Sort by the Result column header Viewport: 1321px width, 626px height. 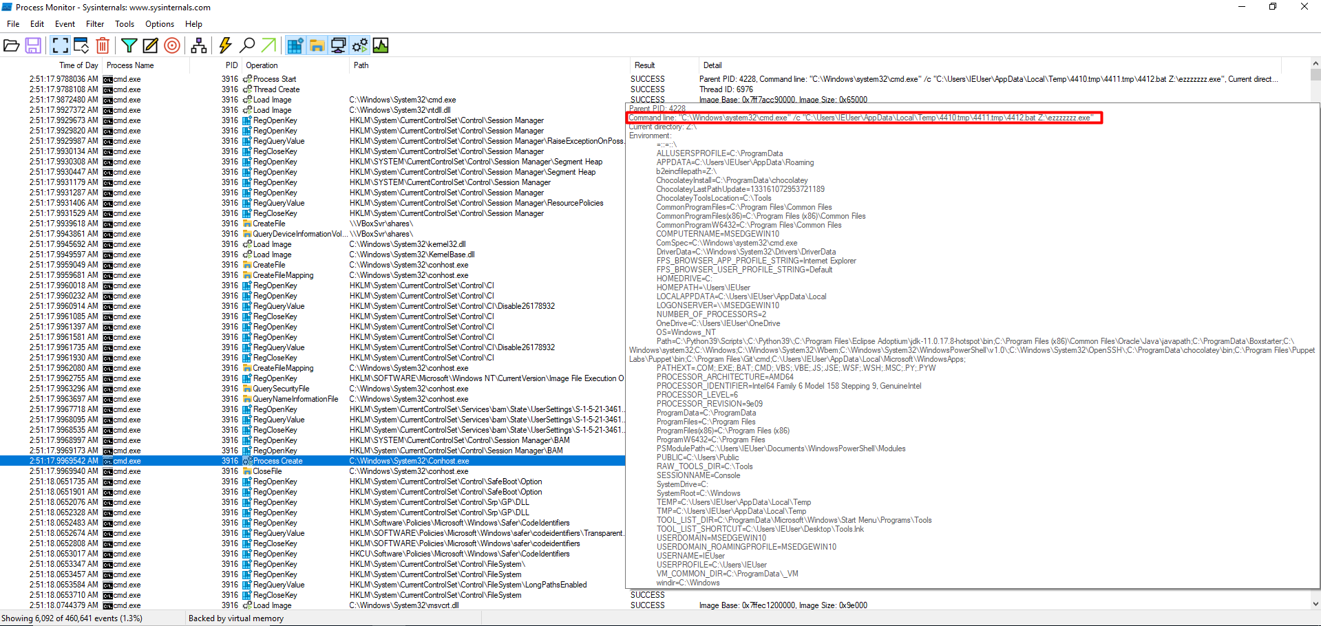click(x=664, y=65)
